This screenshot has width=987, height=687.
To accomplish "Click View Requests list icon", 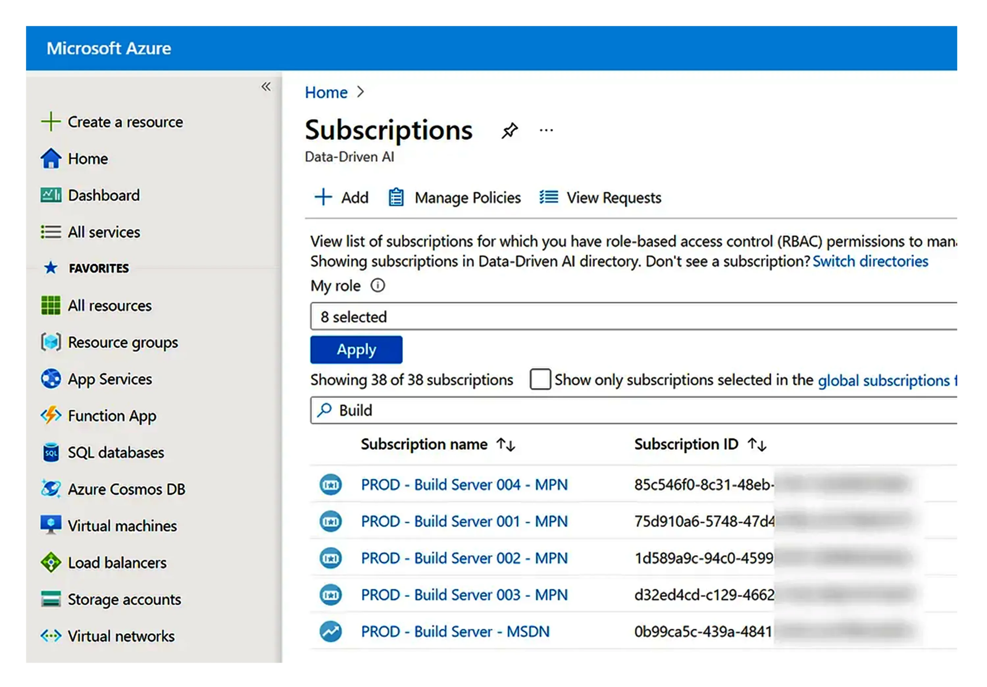I will [549, 197].
